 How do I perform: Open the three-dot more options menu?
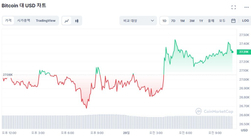click(x=246, y=7)
